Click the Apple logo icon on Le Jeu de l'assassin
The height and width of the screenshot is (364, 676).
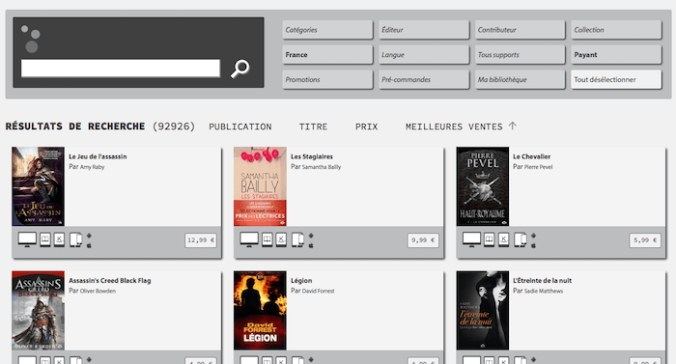(x=89, y=245)
